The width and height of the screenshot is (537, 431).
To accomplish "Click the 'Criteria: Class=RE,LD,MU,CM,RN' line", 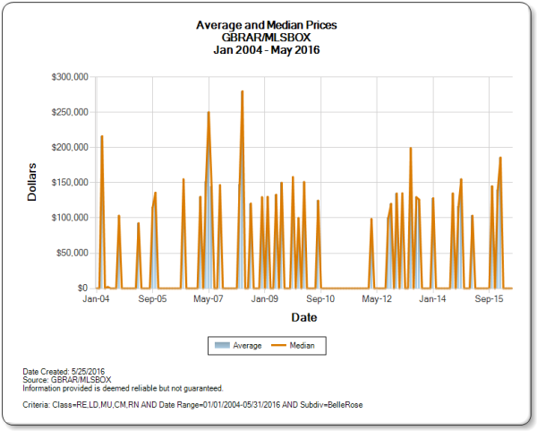I will (192, 405).
